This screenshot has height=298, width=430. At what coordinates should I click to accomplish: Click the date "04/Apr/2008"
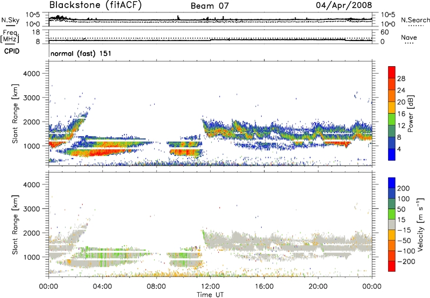[x=344, y=5]
